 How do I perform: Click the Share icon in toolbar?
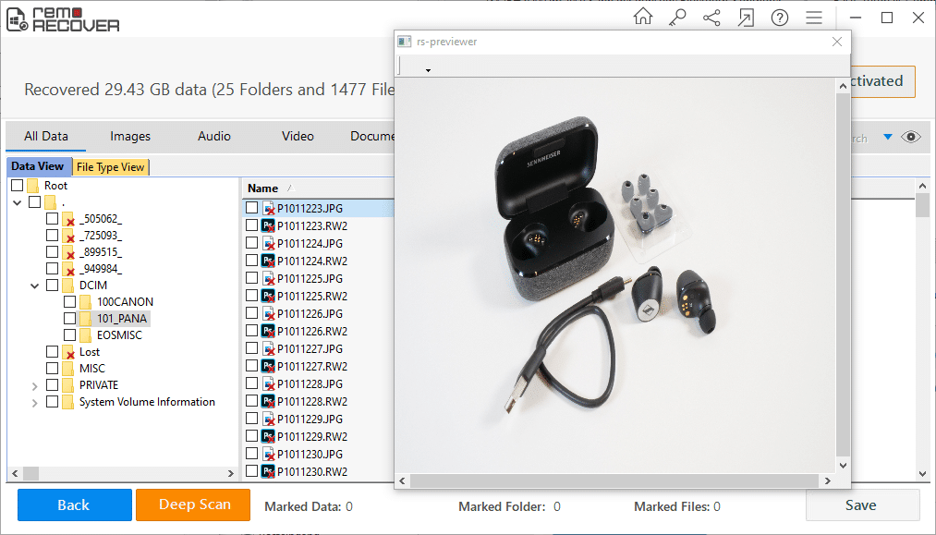[x=711, y=18]
